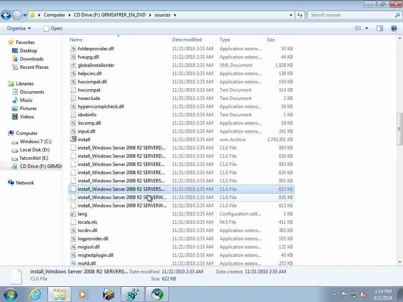Select idwbinfo text document icon

coord(73,115)
